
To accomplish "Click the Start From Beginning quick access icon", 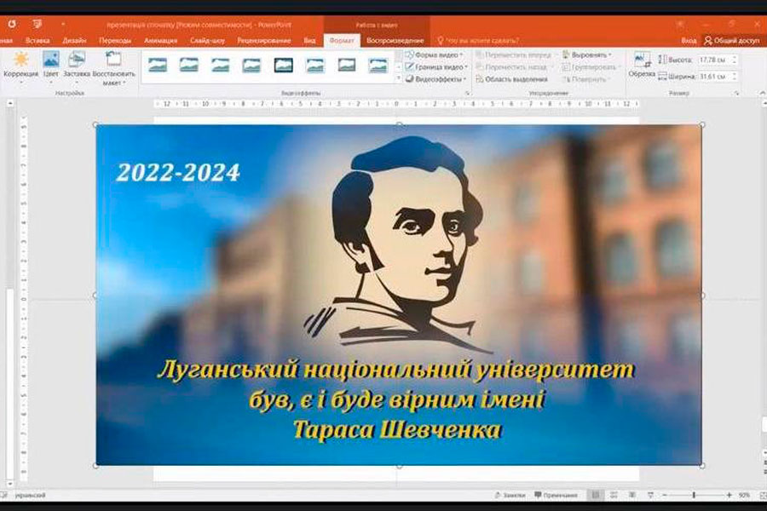I will tap(37, 24).
